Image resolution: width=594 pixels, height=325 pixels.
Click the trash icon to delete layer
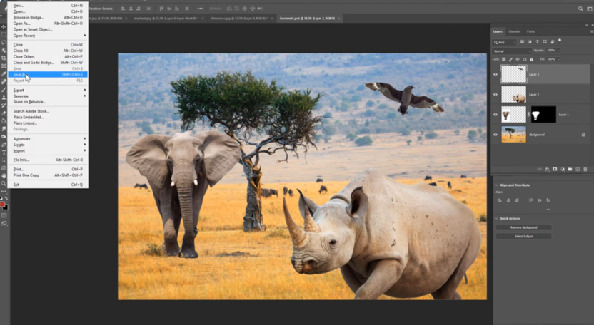585,169
